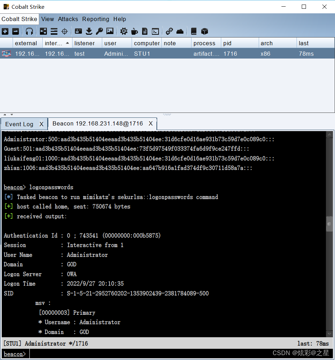Close the Beacon 192.168.231.148@1716 tab

tap(151, 123)
